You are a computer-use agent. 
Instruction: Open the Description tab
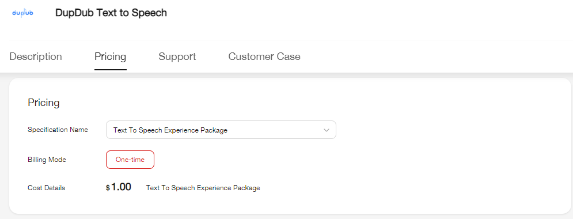coord(36,56)
